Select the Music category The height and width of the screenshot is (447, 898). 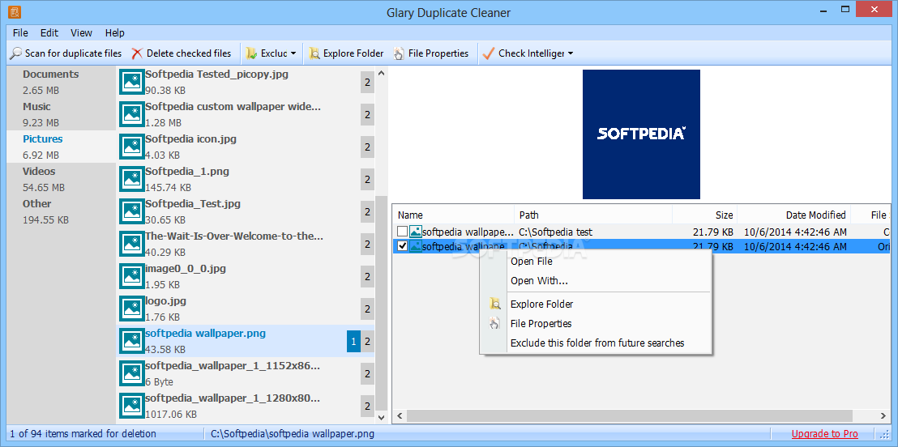tap(62, 114)
